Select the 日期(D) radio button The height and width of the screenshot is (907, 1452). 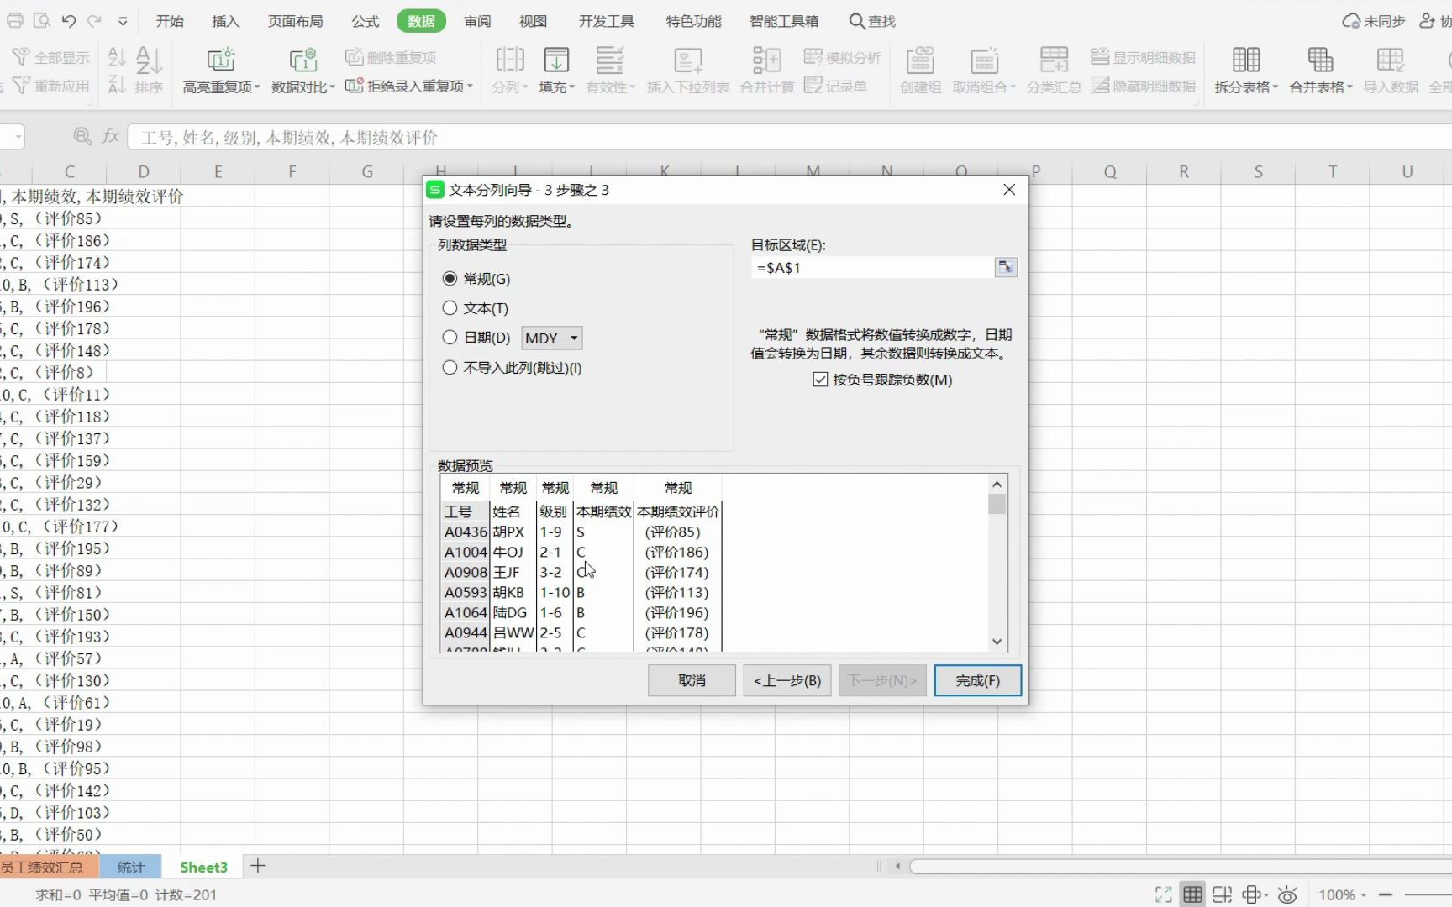pyautogui.click(x=450, y=338)
